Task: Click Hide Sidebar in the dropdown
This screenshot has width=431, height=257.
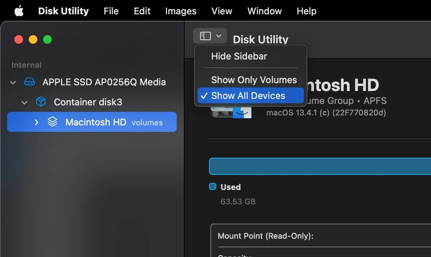Action: pos(239,56)
